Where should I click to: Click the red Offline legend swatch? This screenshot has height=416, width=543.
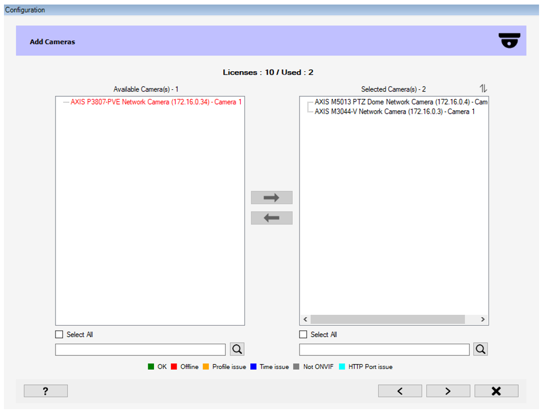(174, 367)
